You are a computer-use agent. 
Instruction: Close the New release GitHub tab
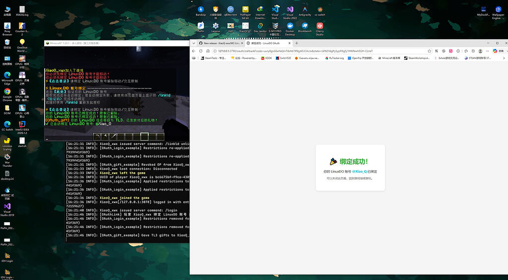pos(242,43)
